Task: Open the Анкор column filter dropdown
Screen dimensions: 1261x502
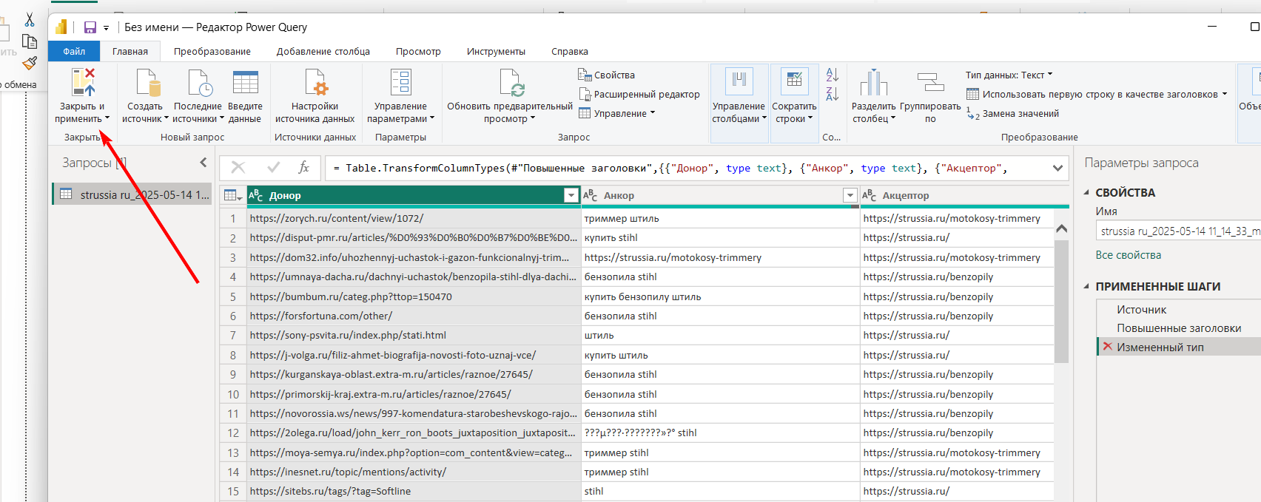Action: tap(850, 195)
